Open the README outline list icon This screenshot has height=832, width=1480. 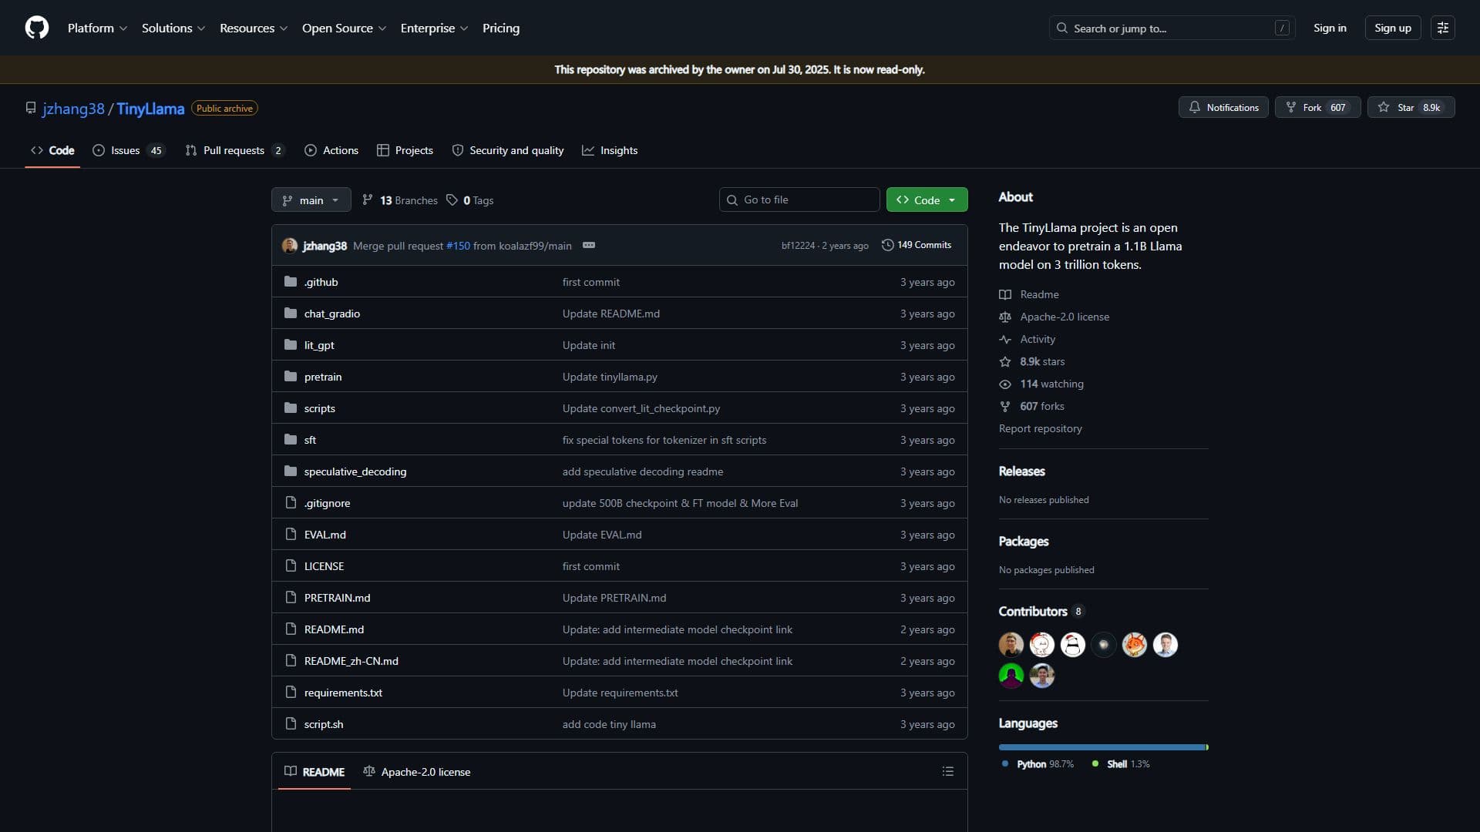pyautogui.click(x=948, y=771)
